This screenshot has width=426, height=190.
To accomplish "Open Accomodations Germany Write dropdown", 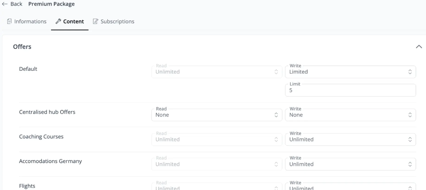I will [350, 164].
